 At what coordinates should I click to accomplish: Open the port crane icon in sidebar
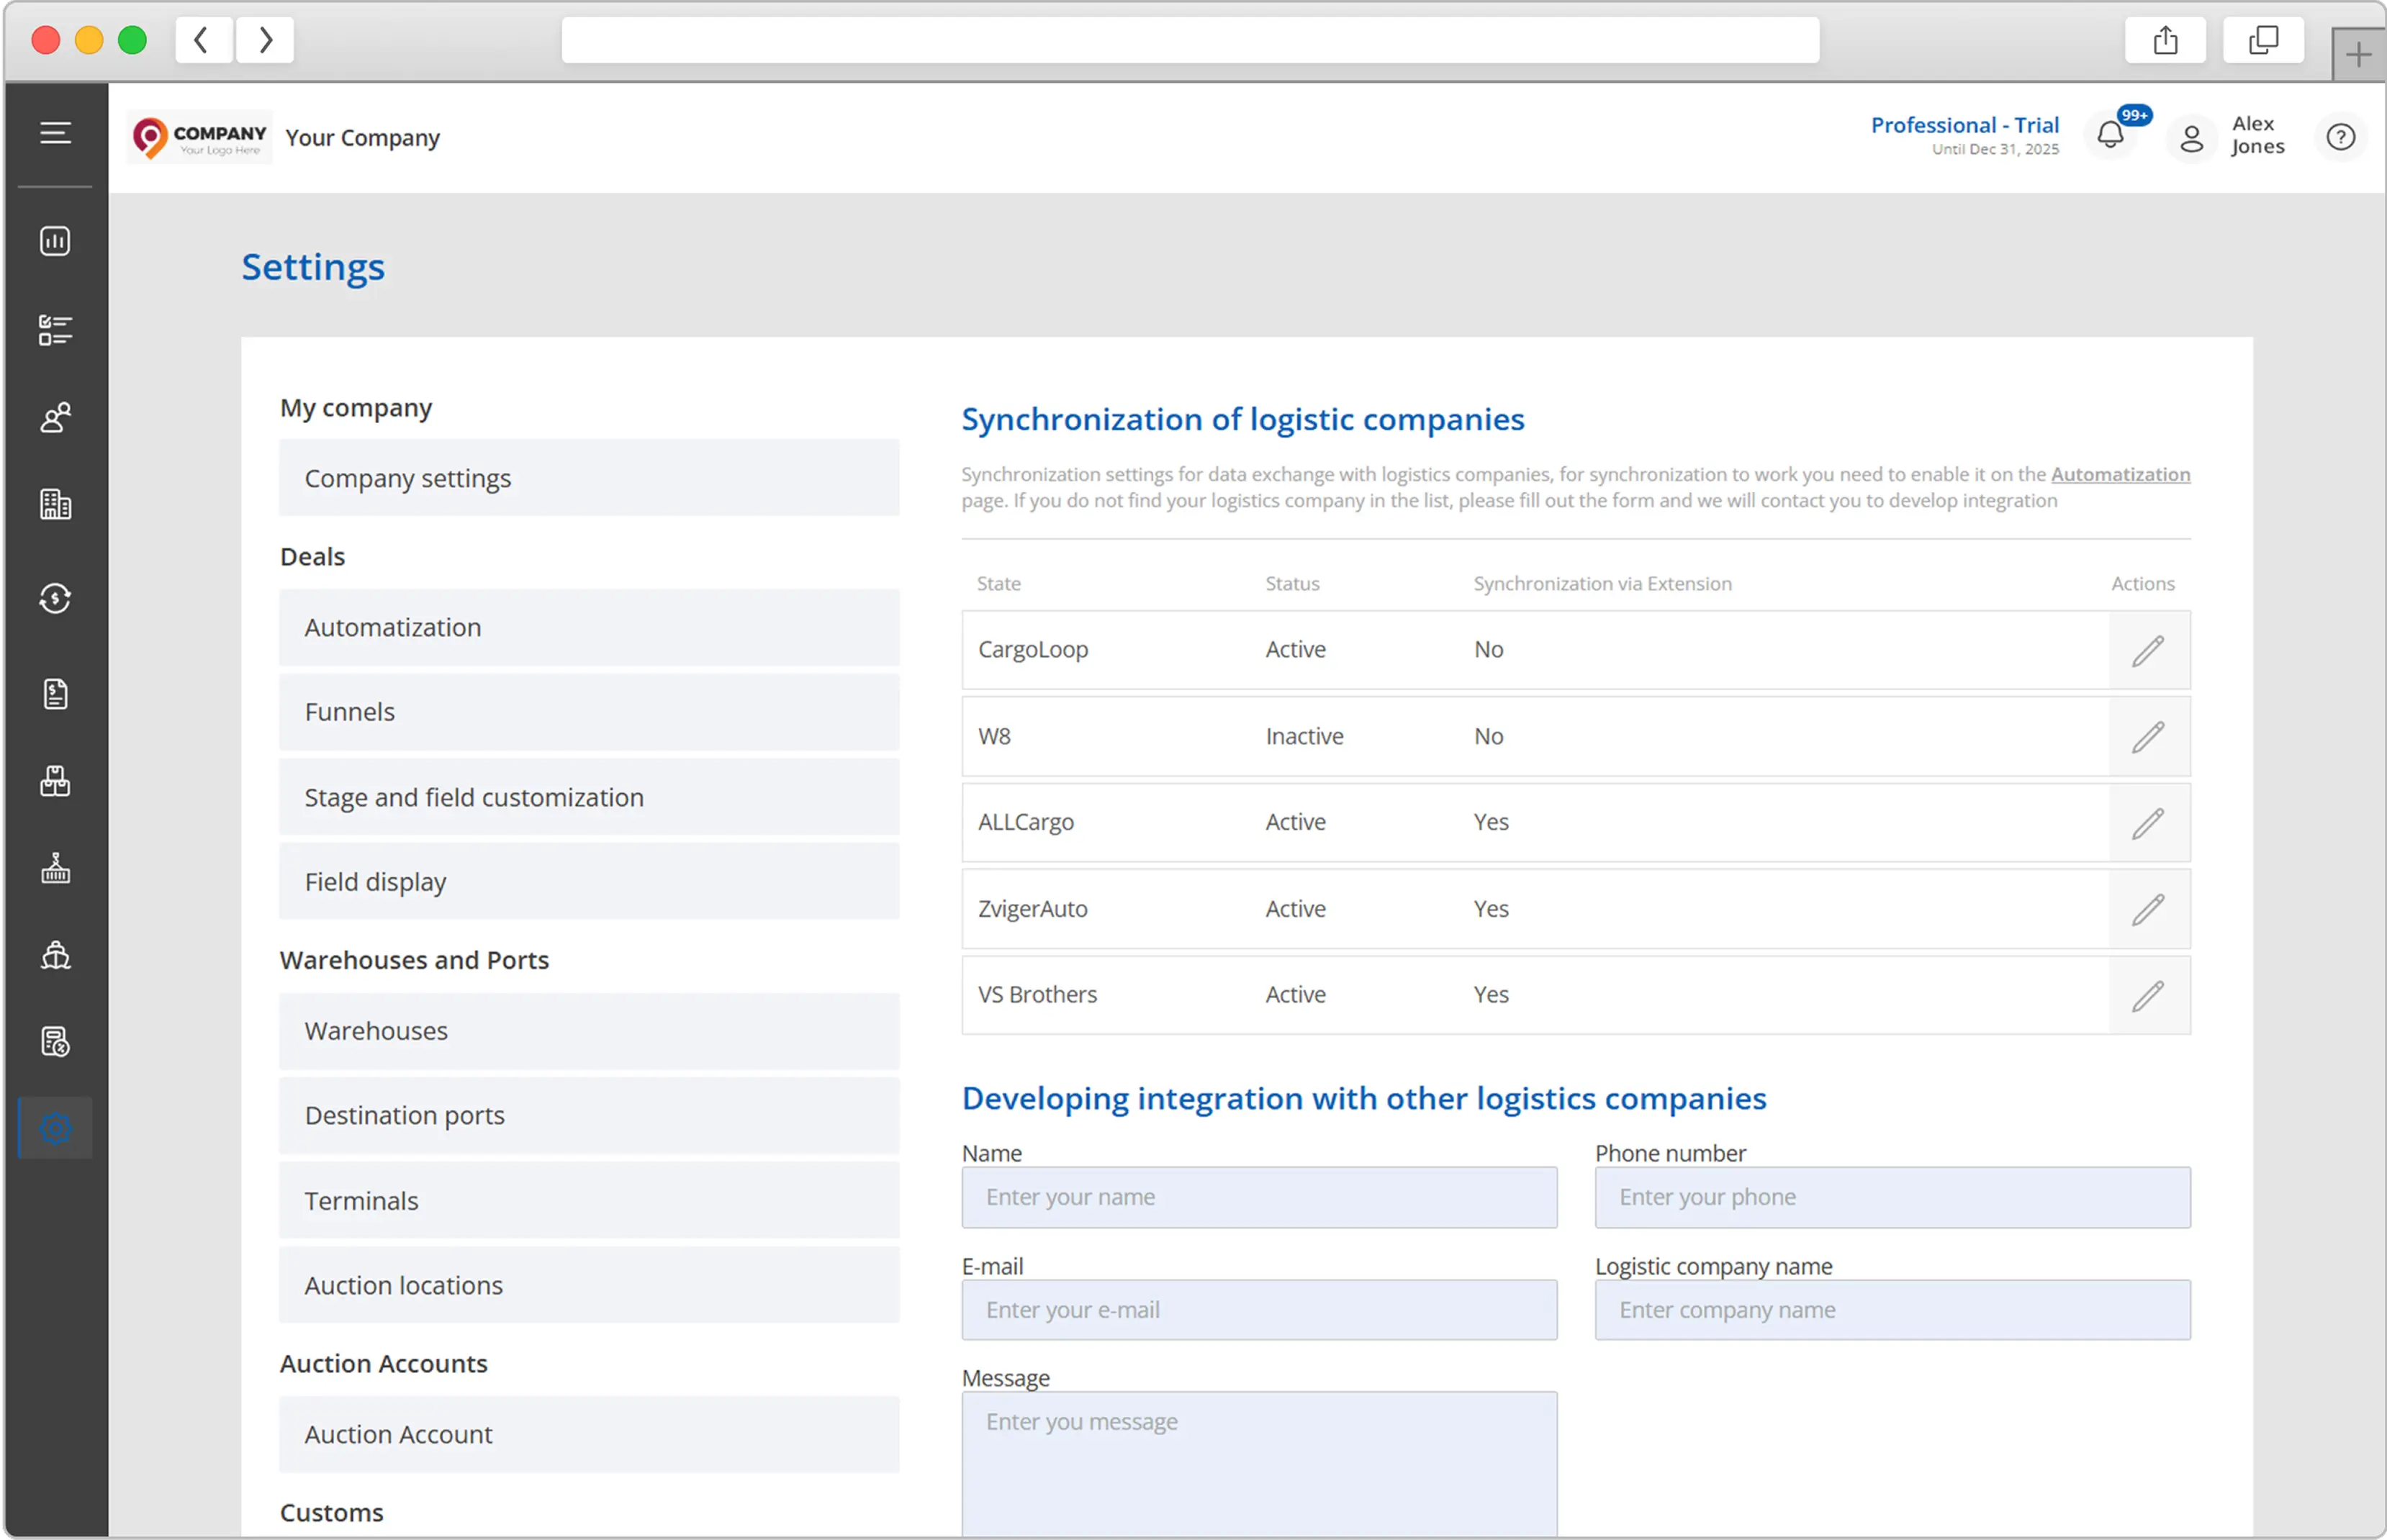[55, 868]
